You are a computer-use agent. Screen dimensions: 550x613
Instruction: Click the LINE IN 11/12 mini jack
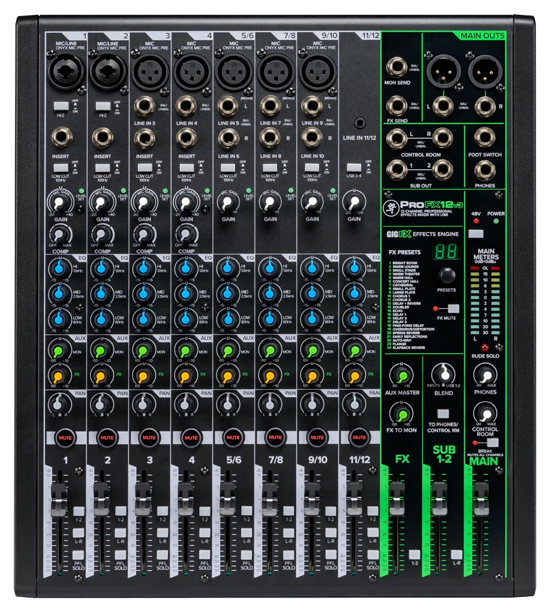[x=360, y=123]
